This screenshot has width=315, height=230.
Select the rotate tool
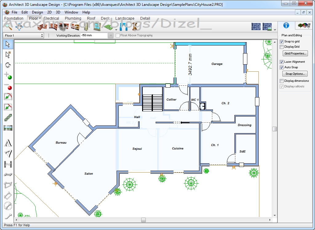click(x=8, y=65)
